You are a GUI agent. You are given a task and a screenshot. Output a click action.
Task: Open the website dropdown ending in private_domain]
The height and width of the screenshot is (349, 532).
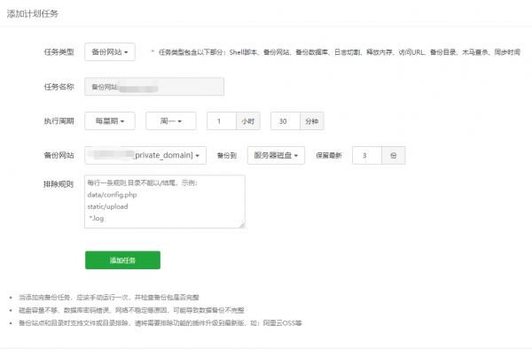click(x=145, y=156)
